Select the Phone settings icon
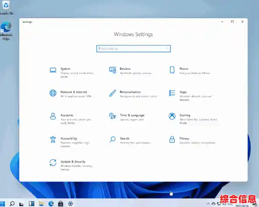This screenshot has width=259, height=207. 172,70
